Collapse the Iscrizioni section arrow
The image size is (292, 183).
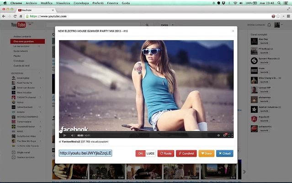[39, 73]
